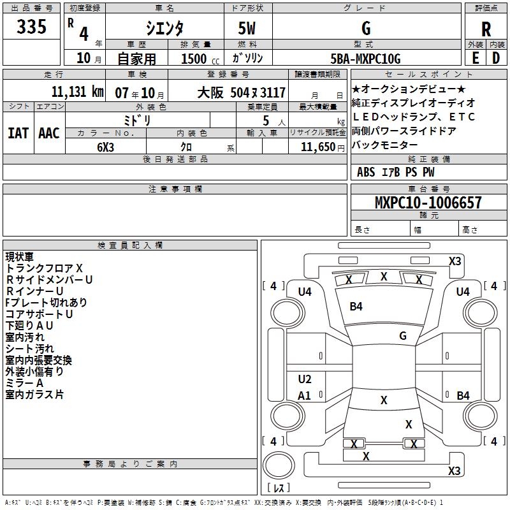This screenshot has height=510, width=510.
Task: Select the inspector note 現状車
Action: pyautogui.click(x=20, y=257)
